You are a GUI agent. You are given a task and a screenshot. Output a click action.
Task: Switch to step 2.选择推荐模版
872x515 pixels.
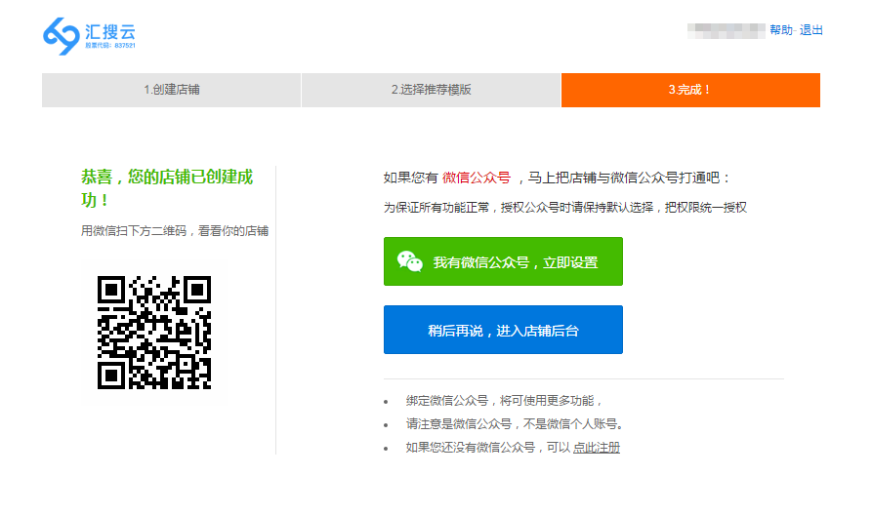pos(431,90)
